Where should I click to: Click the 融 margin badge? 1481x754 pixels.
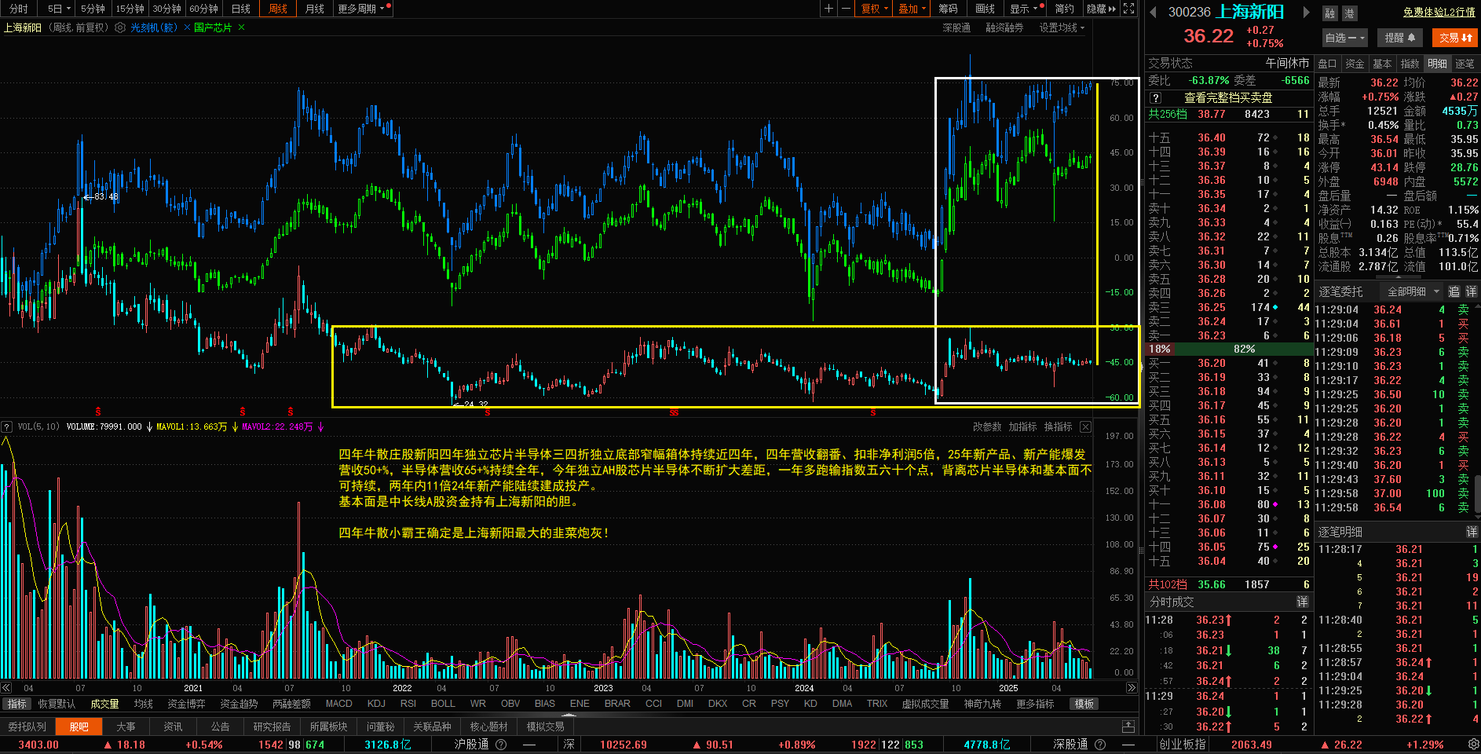click(1329, 13)
